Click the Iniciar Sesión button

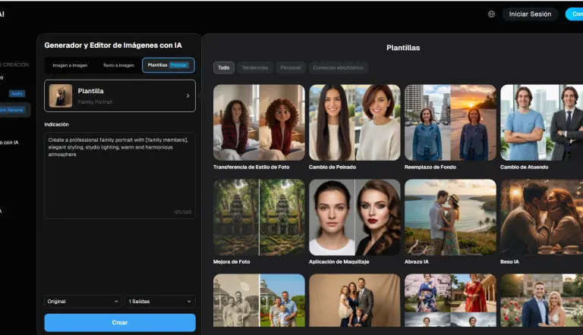(x=530, y=14)
